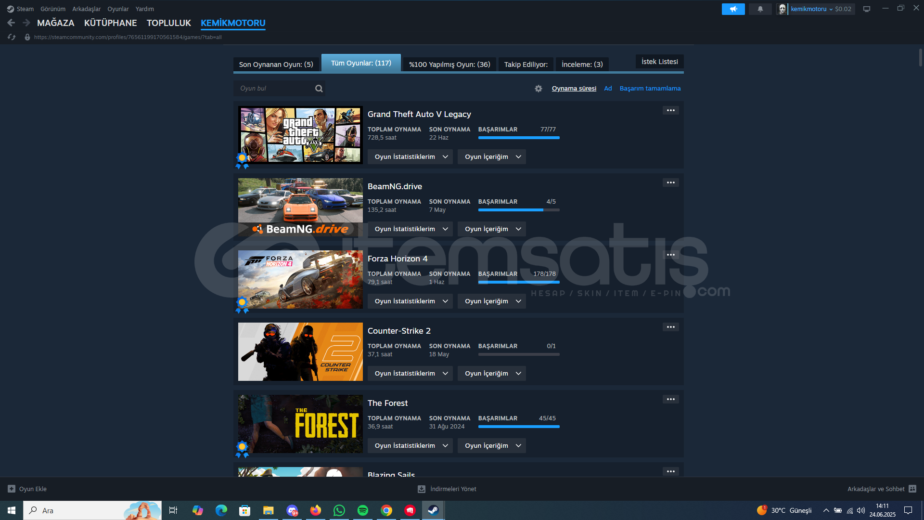Expand Oyun İstatistiklerim for Grand Theft Auto V
The width and height of the screenshot is (924, 520).
pos(410,157)
